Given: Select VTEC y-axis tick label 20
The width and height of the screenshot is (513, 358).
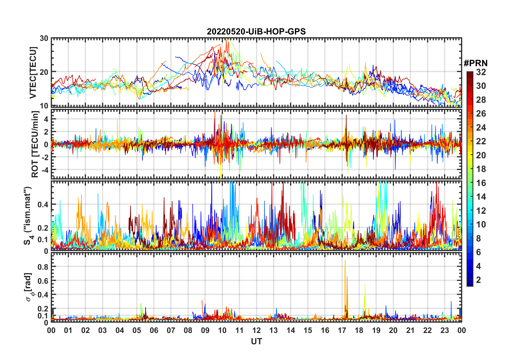Looking at the screenshot, I should [44, 72].
